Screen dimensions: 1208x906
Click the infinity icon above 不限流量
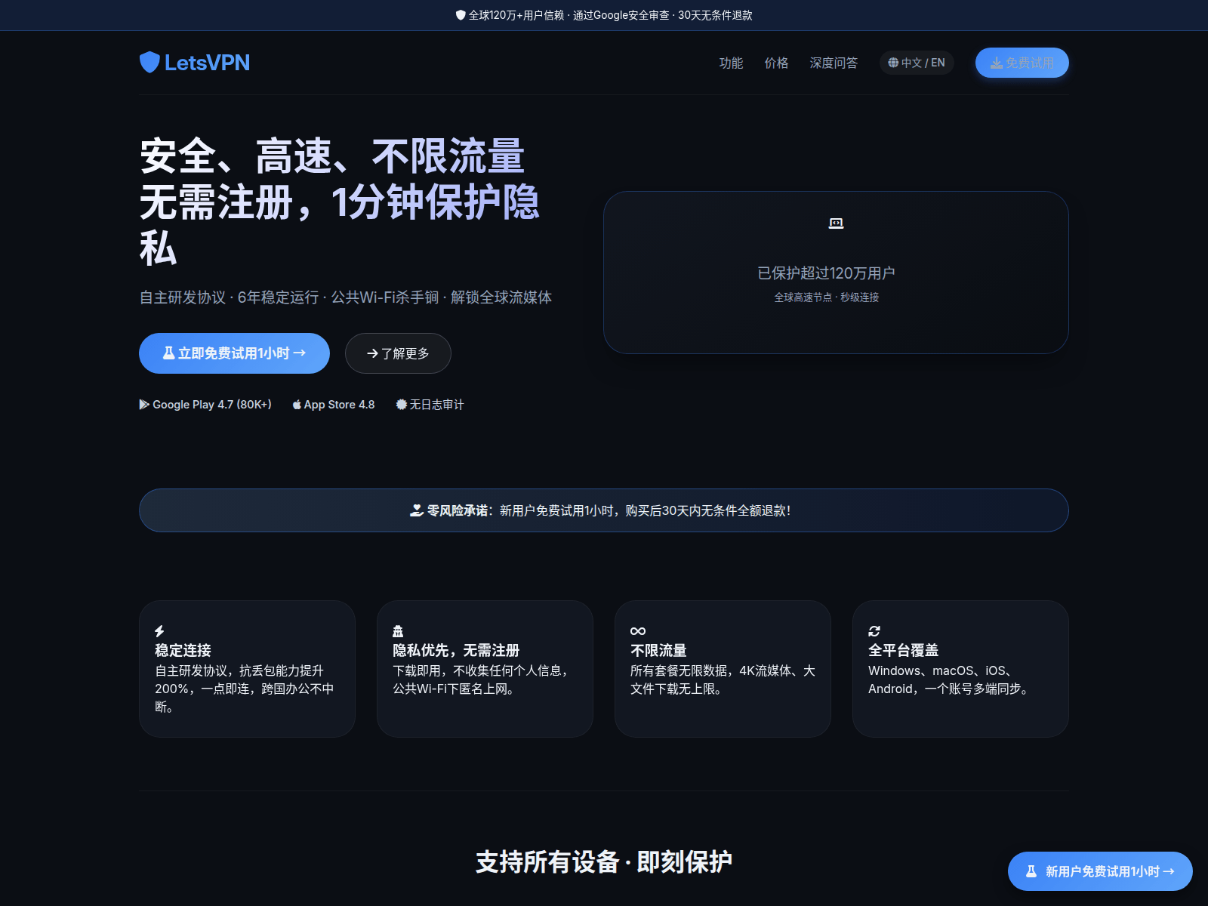coord(638,631)
